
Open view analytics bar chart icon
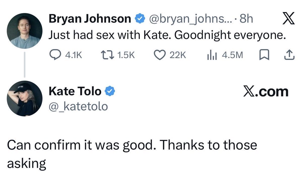coord(211,55)
